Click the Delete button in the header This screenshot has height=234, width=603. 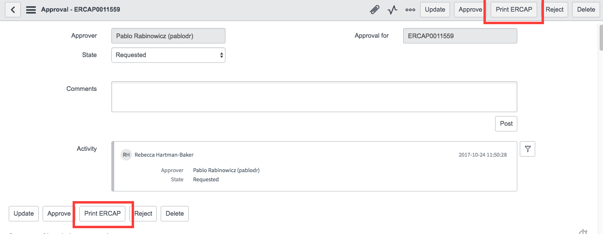pyautogui.click(x=586, y=10)
